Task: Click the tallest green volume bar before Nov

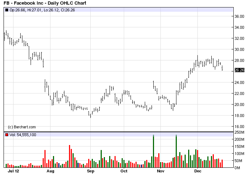Action: click(x=153, y=151)
